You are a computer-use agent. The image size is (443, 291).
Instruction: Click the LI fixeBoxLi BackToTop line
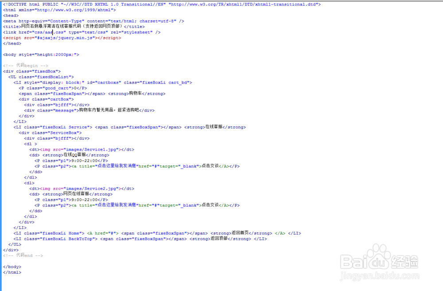[140, 239]
